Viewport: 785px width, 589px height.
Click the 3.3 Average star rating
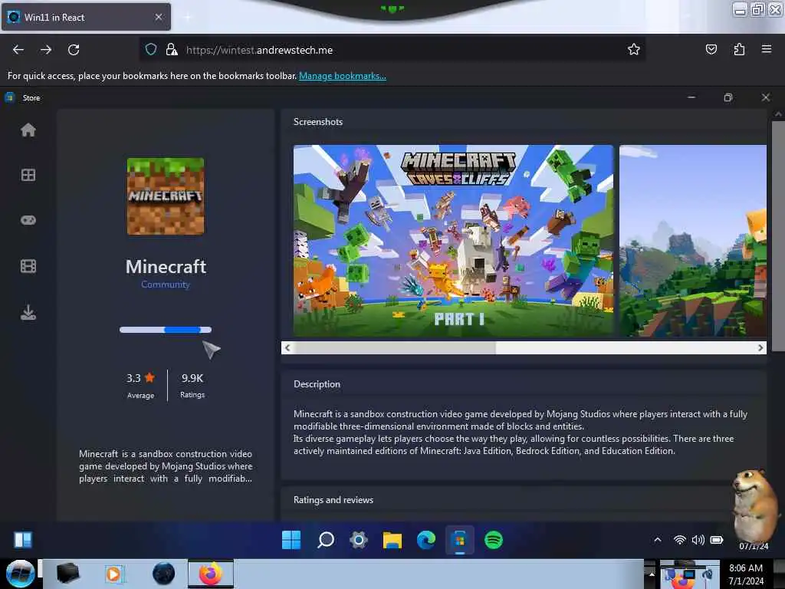141,385
